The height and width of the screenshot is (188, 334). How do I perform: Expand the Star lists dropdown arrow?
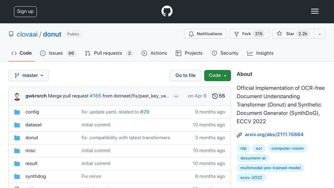click(319, 34)
